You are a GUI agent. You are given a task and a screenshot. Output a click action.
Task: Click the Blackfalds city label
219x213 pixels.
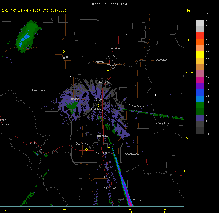[112, 56]
